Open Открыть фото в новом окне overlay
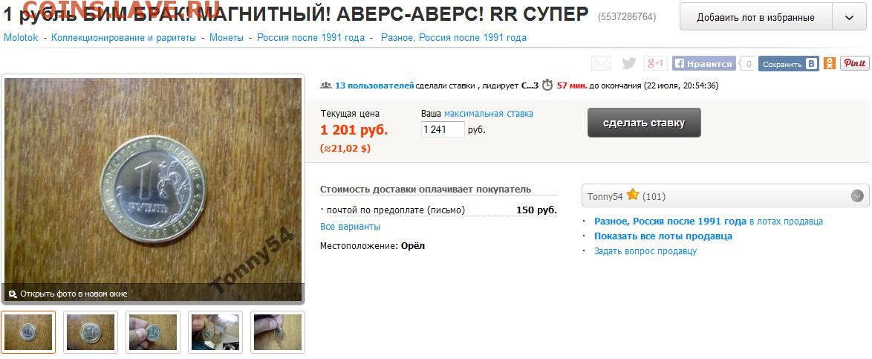872x359 pixels. [x=74, y=294]
